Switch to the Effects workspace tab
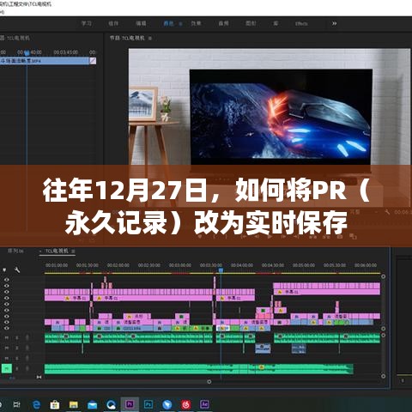Screen dimensions: 412x412 (301, 24)
